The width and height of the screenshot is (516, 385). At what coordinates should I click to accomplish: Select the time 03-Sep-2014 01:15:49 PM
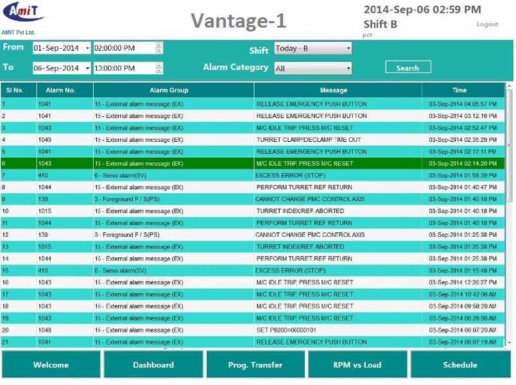coord(463,271)
